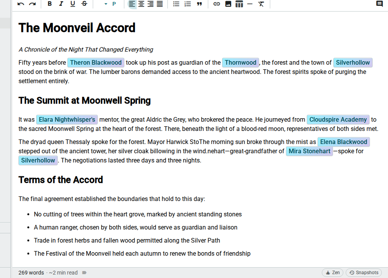Insert a table
This screenshot has width=388, height=278.
tap(239, 4)
